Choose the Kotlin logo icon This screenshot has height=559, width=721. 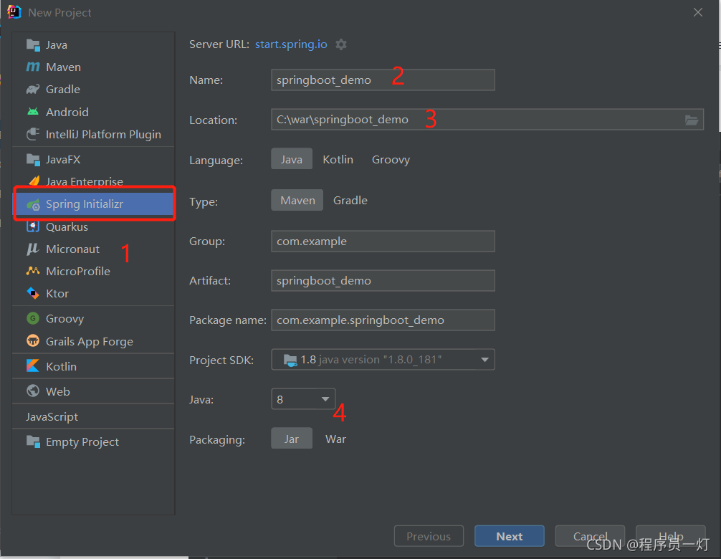click(x=33, y=366)
